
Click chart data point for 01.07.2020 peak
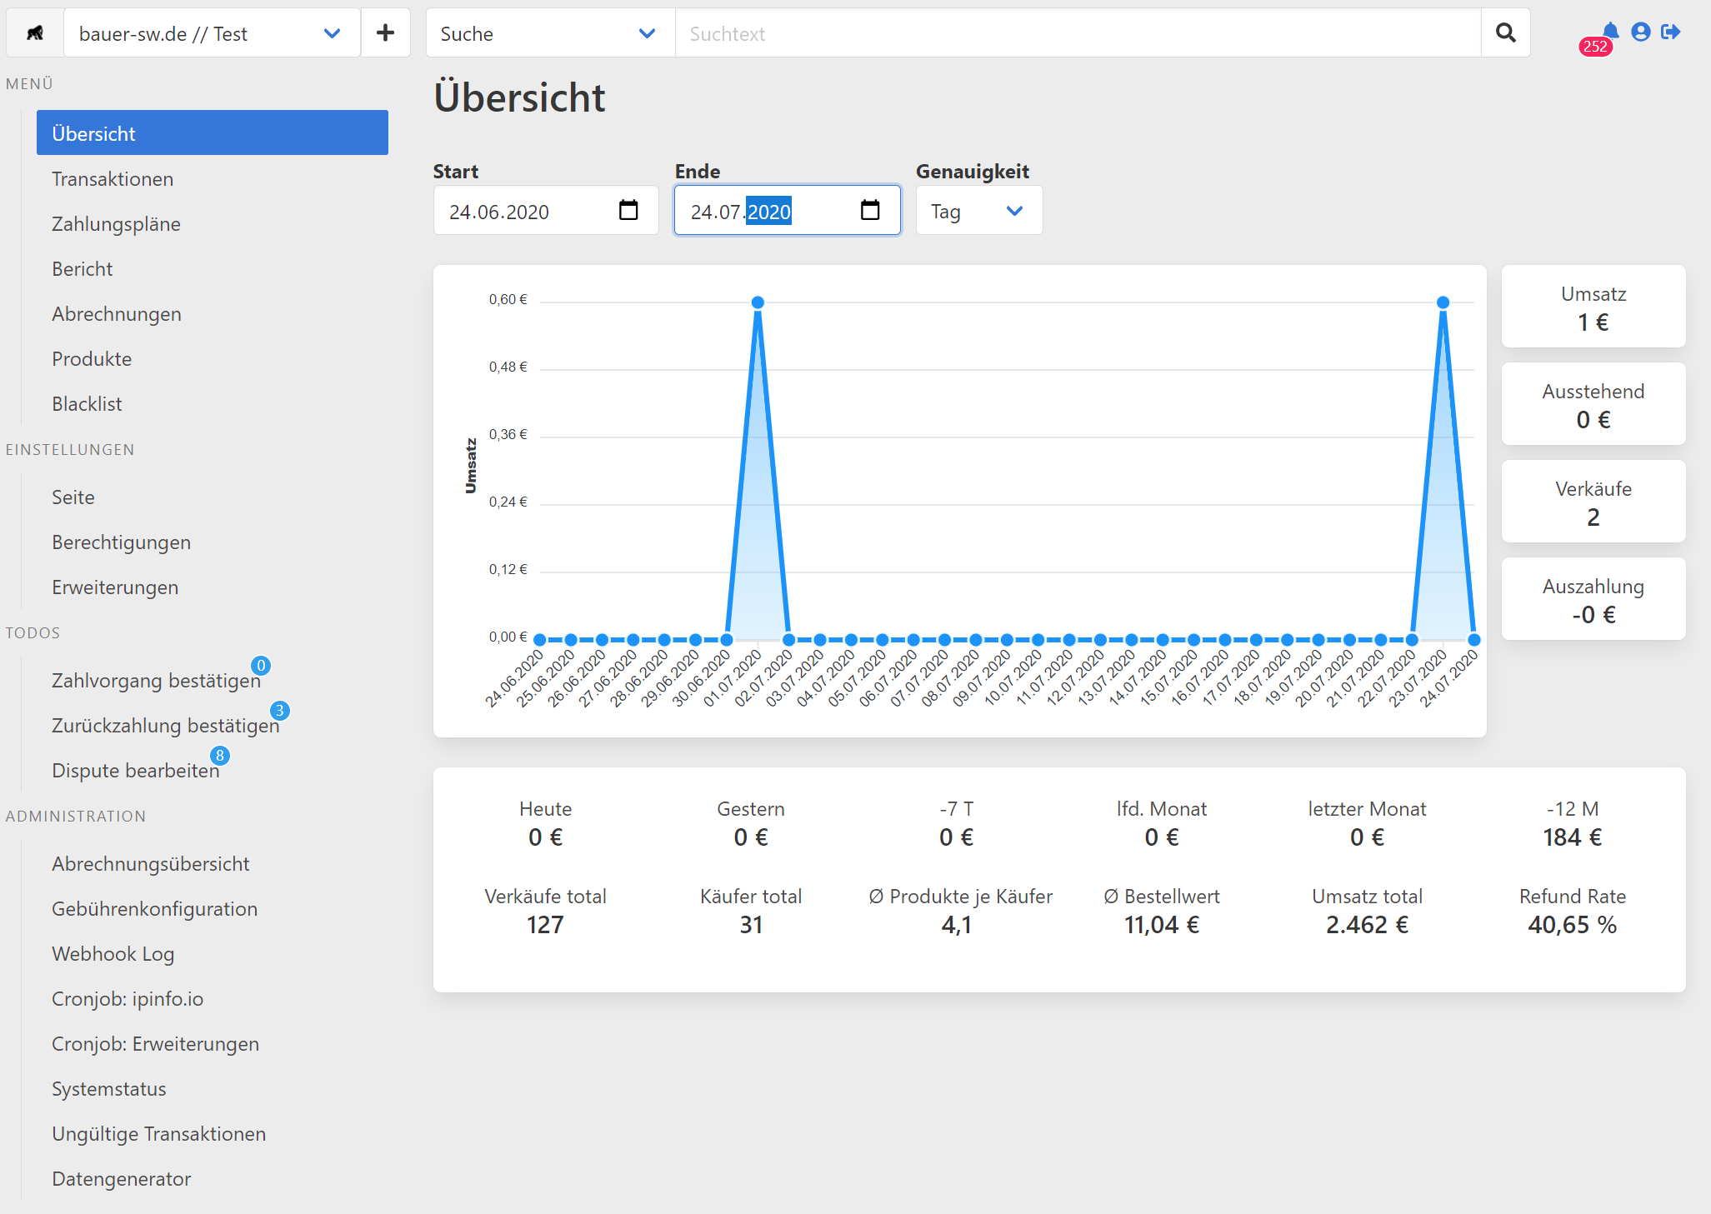[x=758, y=302]
